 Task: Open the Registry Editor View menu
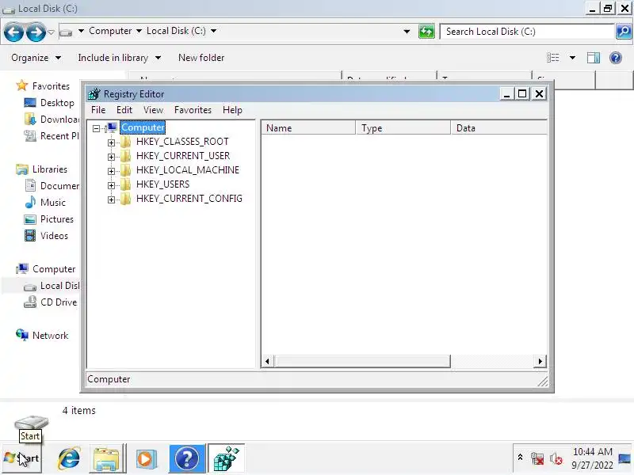coord(153,110)
